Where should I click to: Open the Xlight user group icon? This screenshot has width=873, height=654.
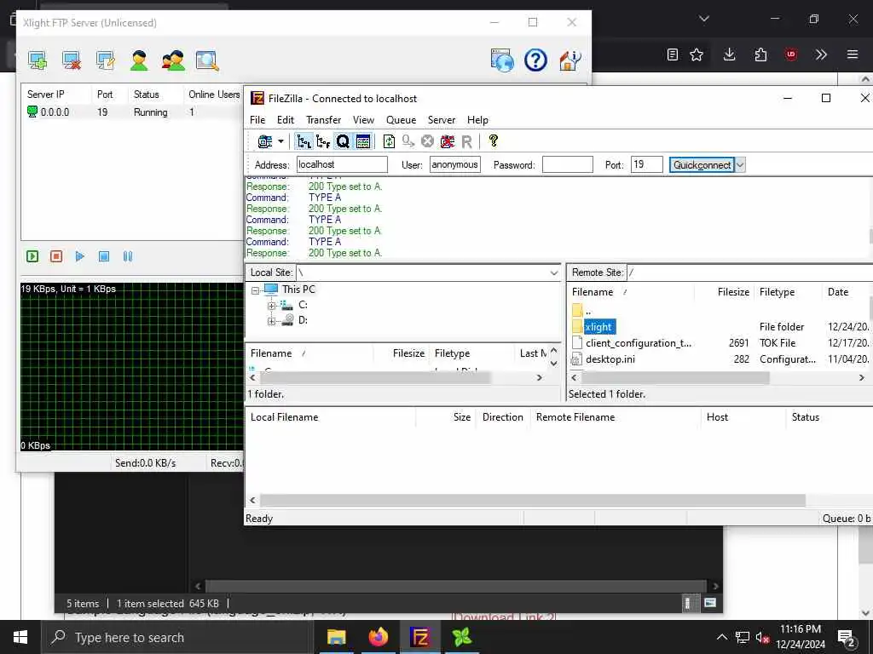pyautogui.click(x=173, y=60)
